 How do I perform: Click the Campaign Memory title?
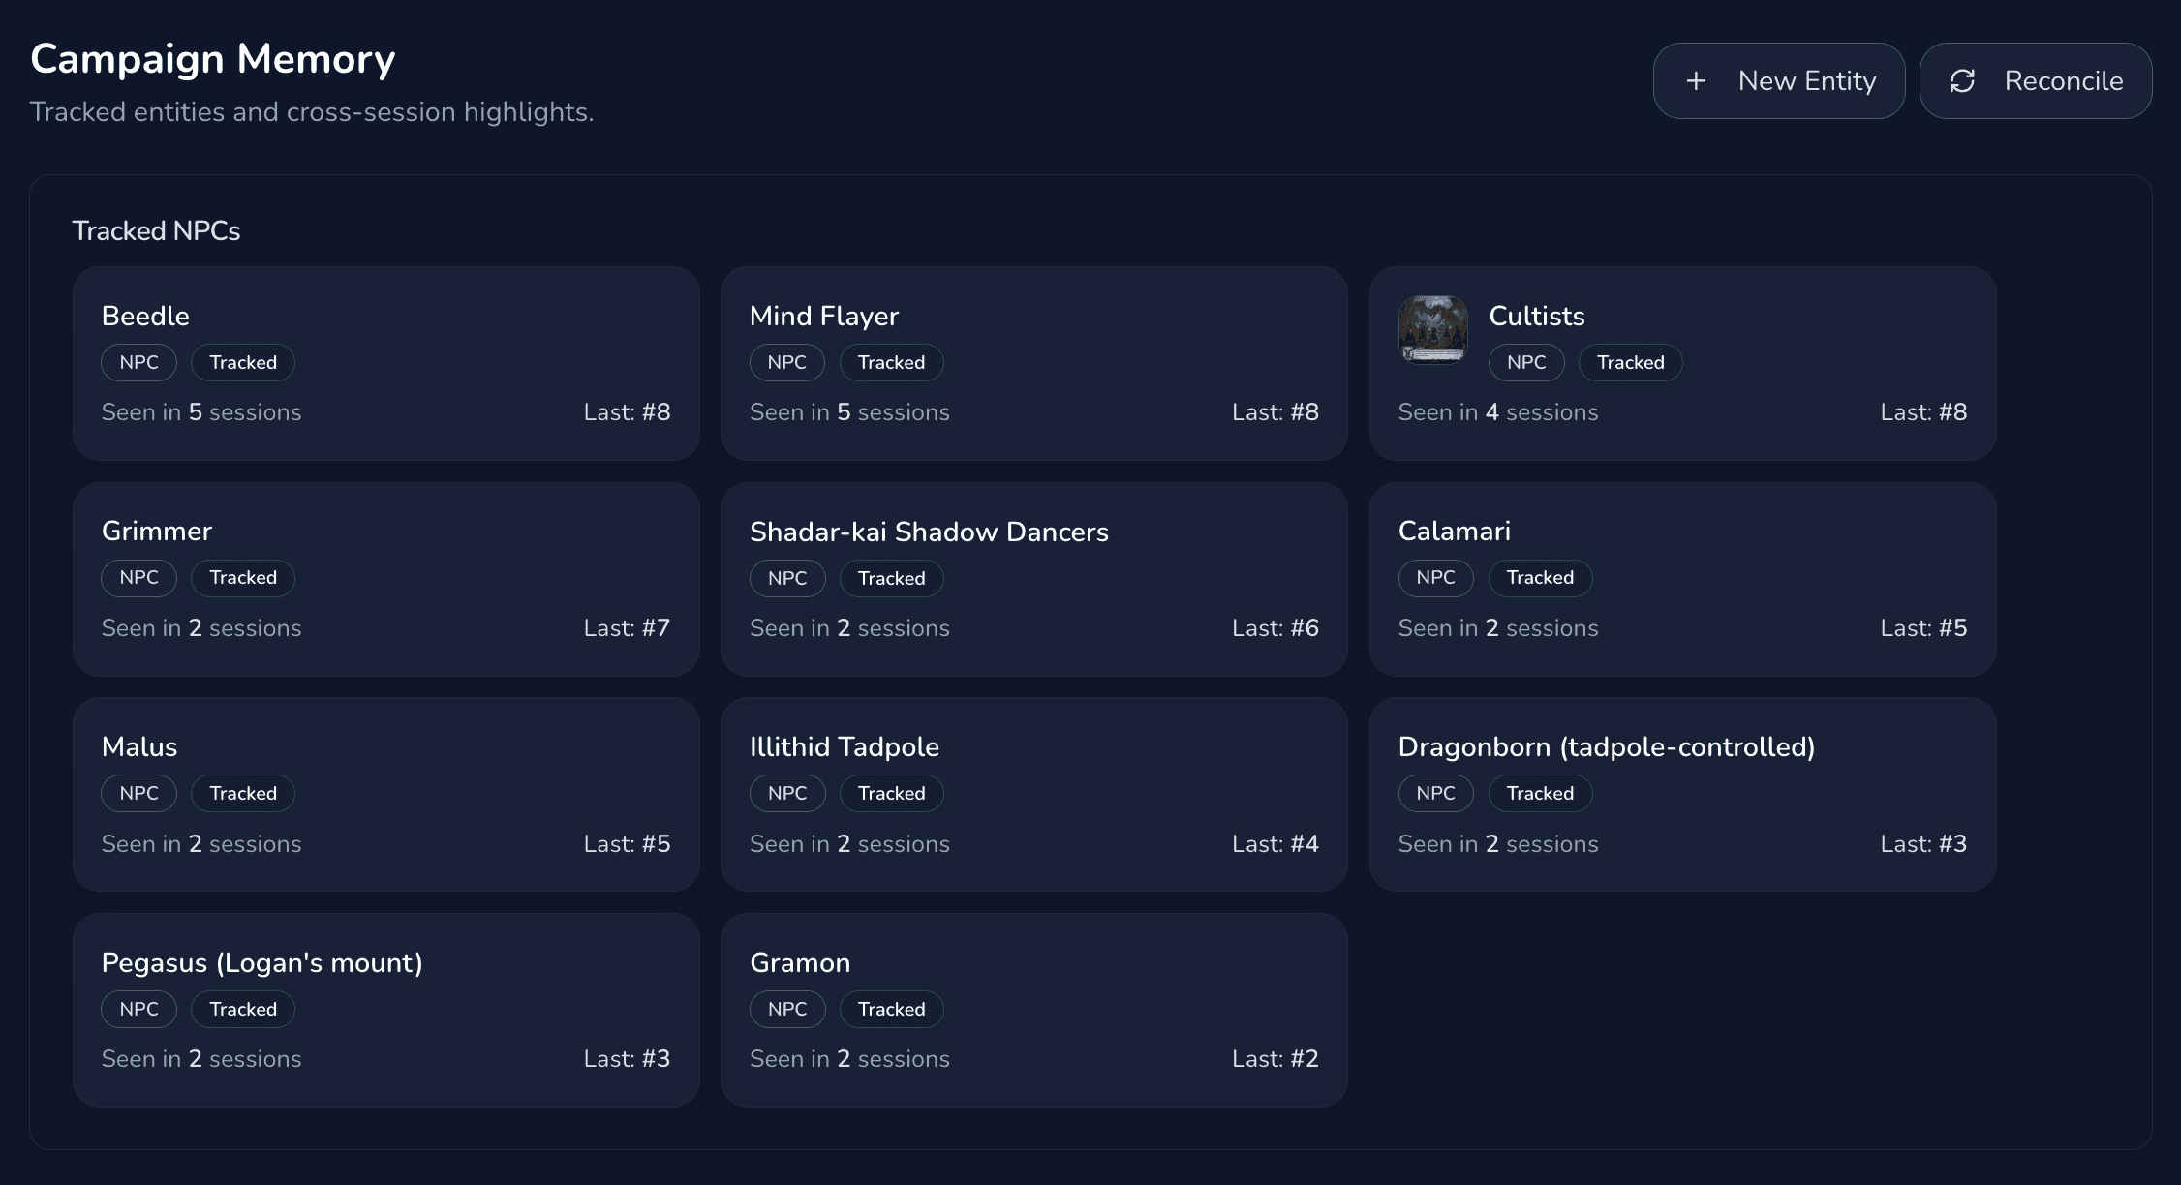pos(213,58)
